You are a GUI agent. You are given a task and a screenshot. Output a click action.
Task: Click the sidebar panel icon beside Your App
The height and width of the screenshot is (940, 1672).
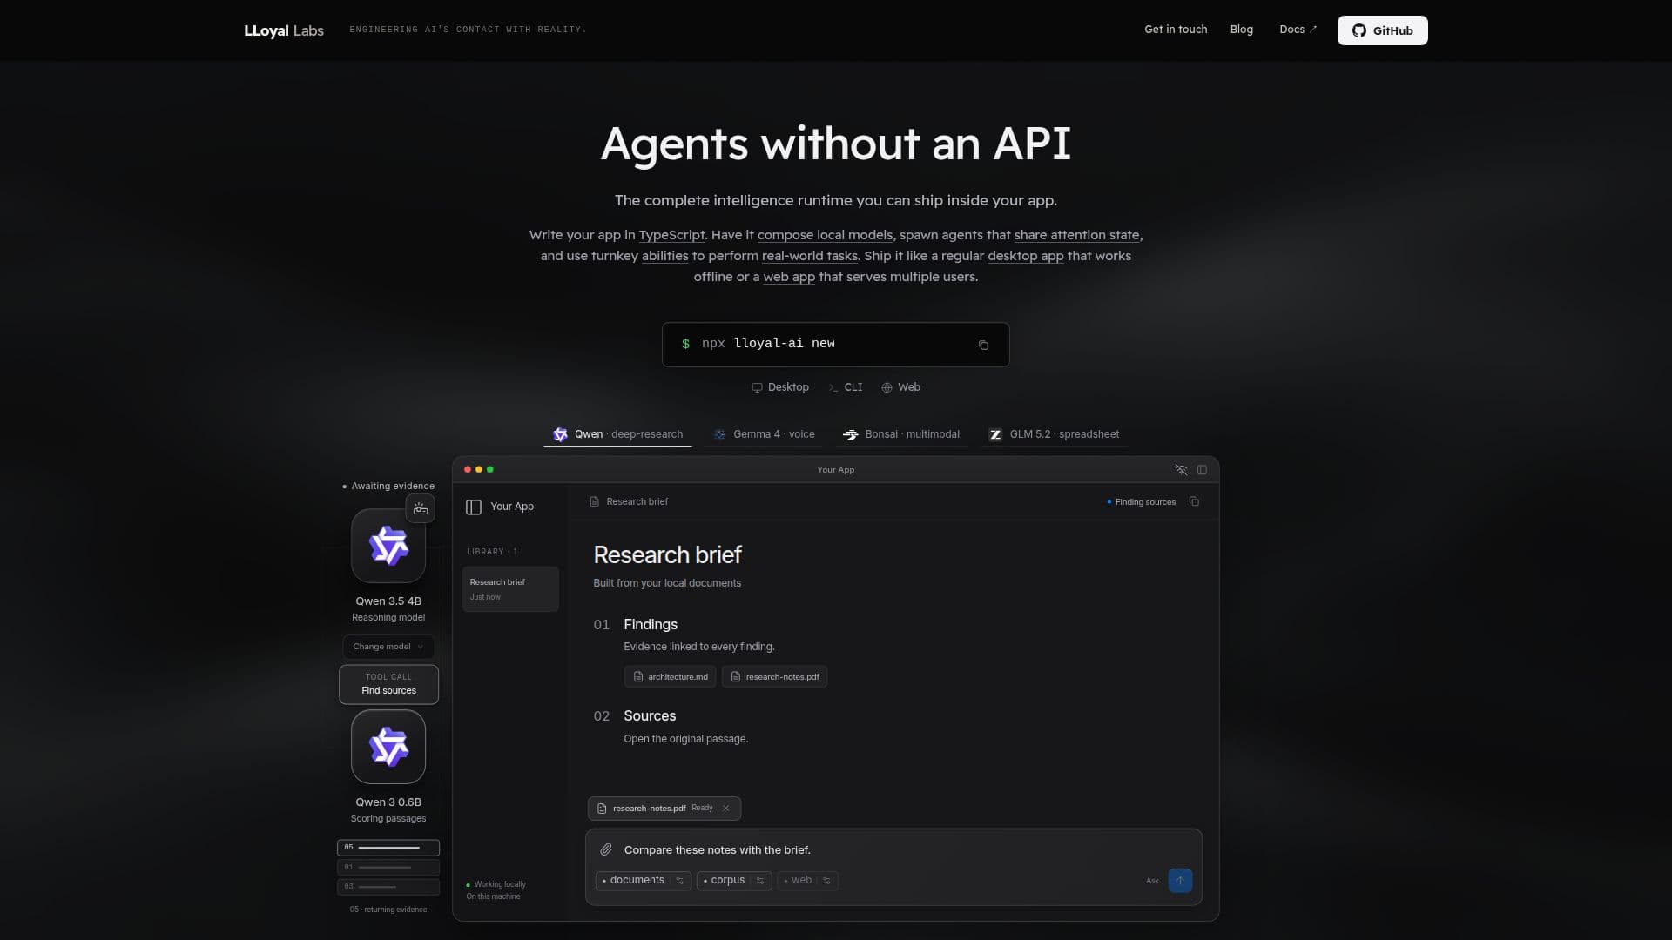(474, 507)
